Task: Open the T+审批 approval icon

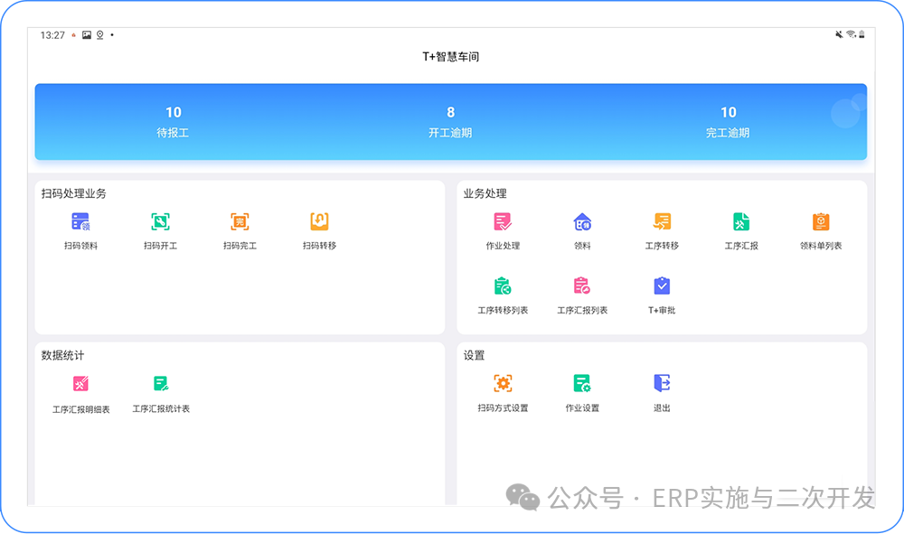Action: point(662,287)
